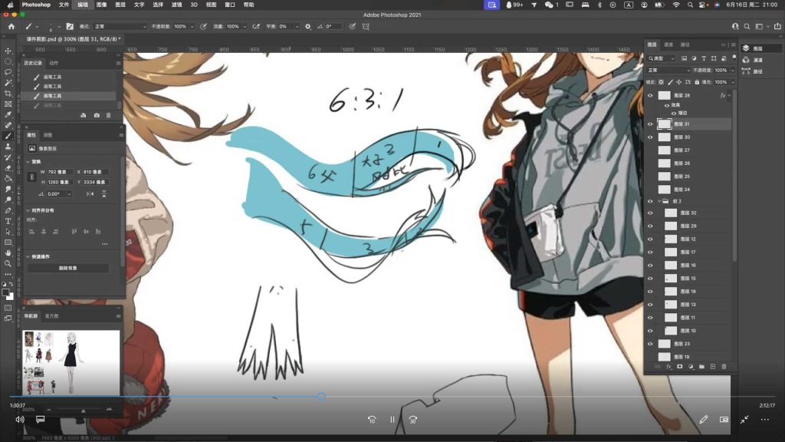This screenshot has height=442, width=785.
Task: Select the Hand tool
Action: tap(8, 253)
